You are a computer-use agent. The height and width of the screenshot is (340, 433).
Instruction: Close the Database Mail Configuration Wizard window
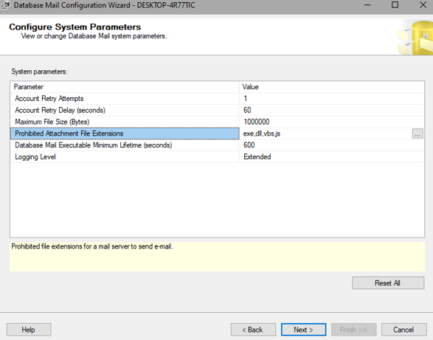point(423,4)
